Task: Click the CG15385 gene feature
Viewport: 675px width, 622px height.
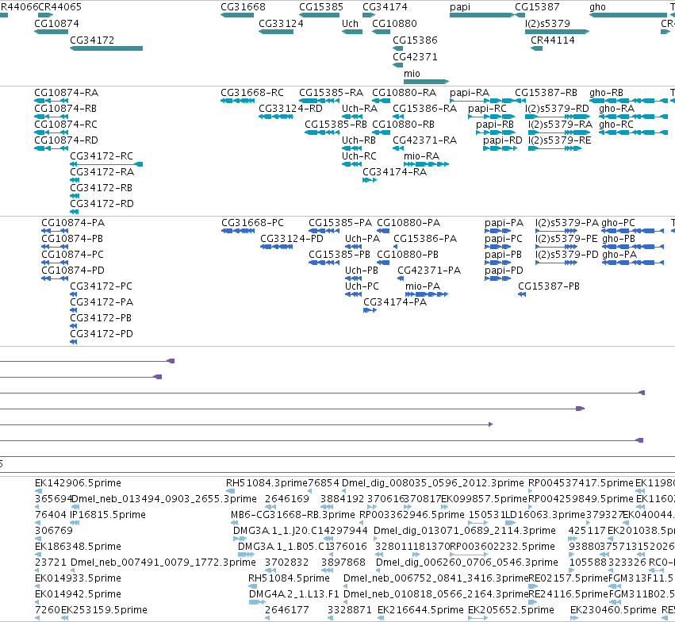Action: coord(319,15)
